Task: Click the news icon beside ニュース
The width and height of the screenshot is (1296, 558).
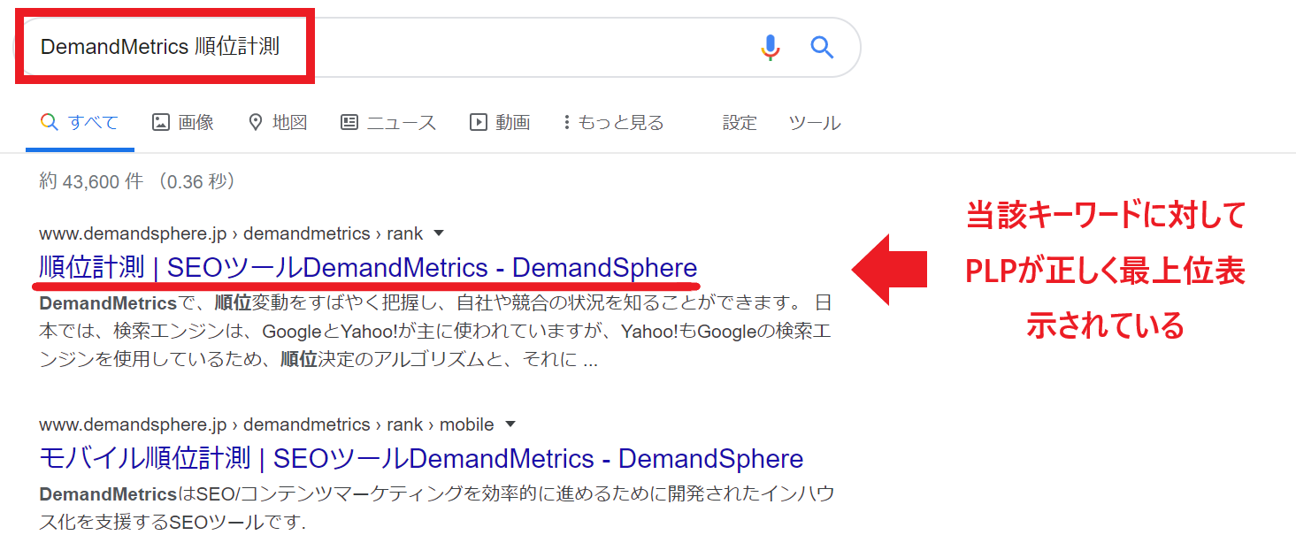Action: [349, 123]
